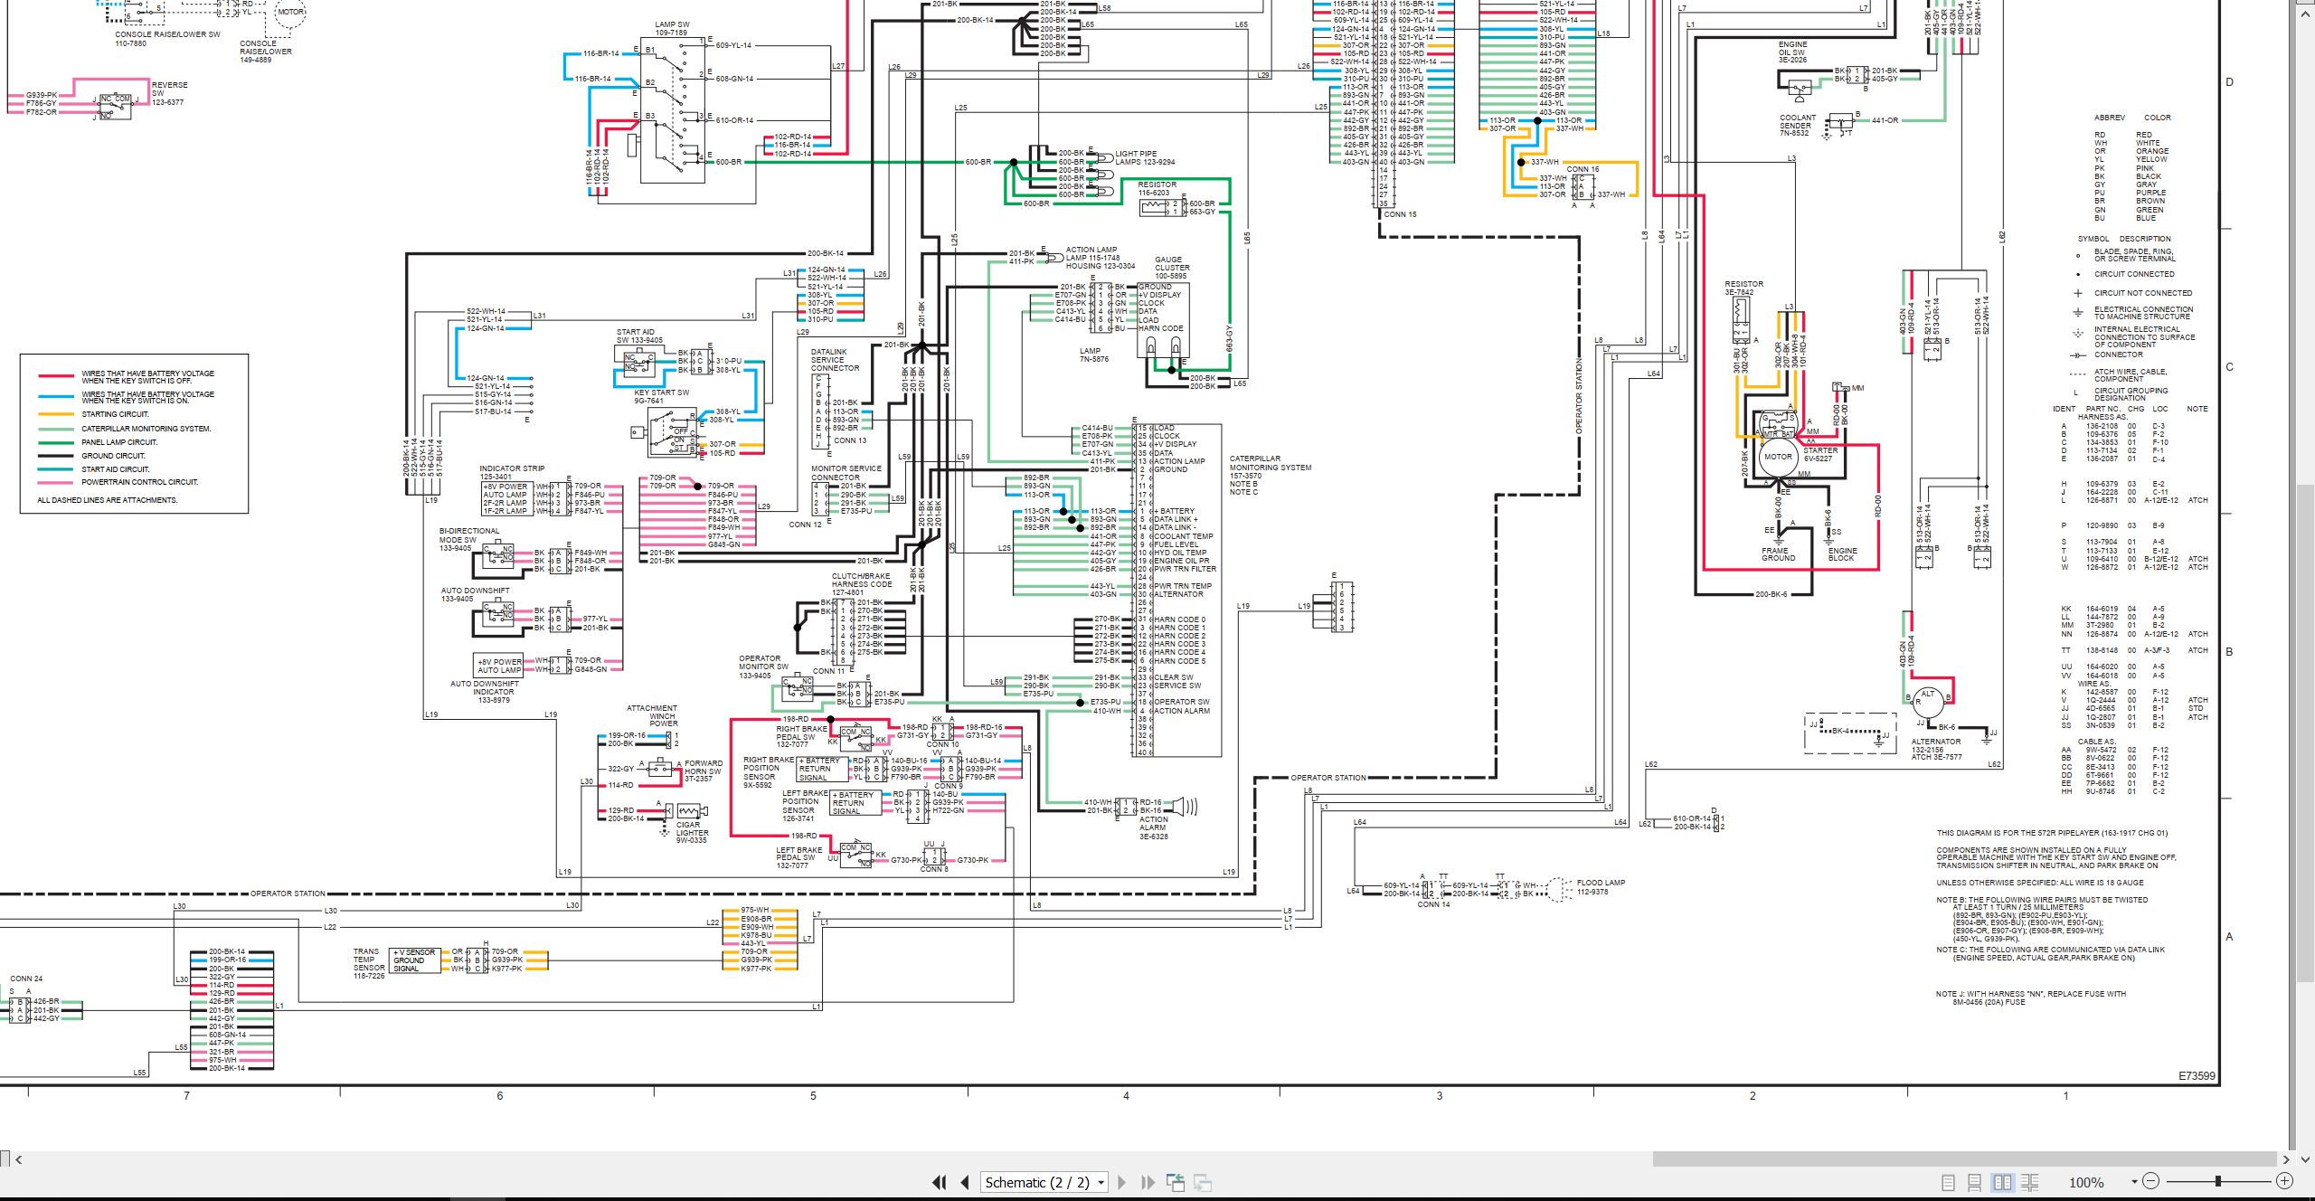This screenshot has width=2315, height=1201.
Task: Click the Clutch/Brake Harness Code label
Action: [x=862, y=584]
